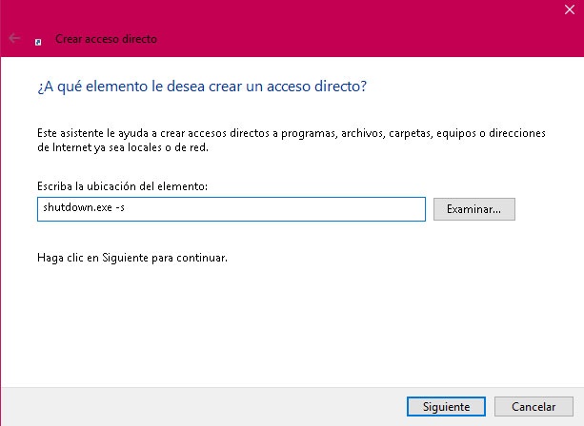Click the line 'de Internet ya sea locales'
584x426 pixels.
pos(123,148)
